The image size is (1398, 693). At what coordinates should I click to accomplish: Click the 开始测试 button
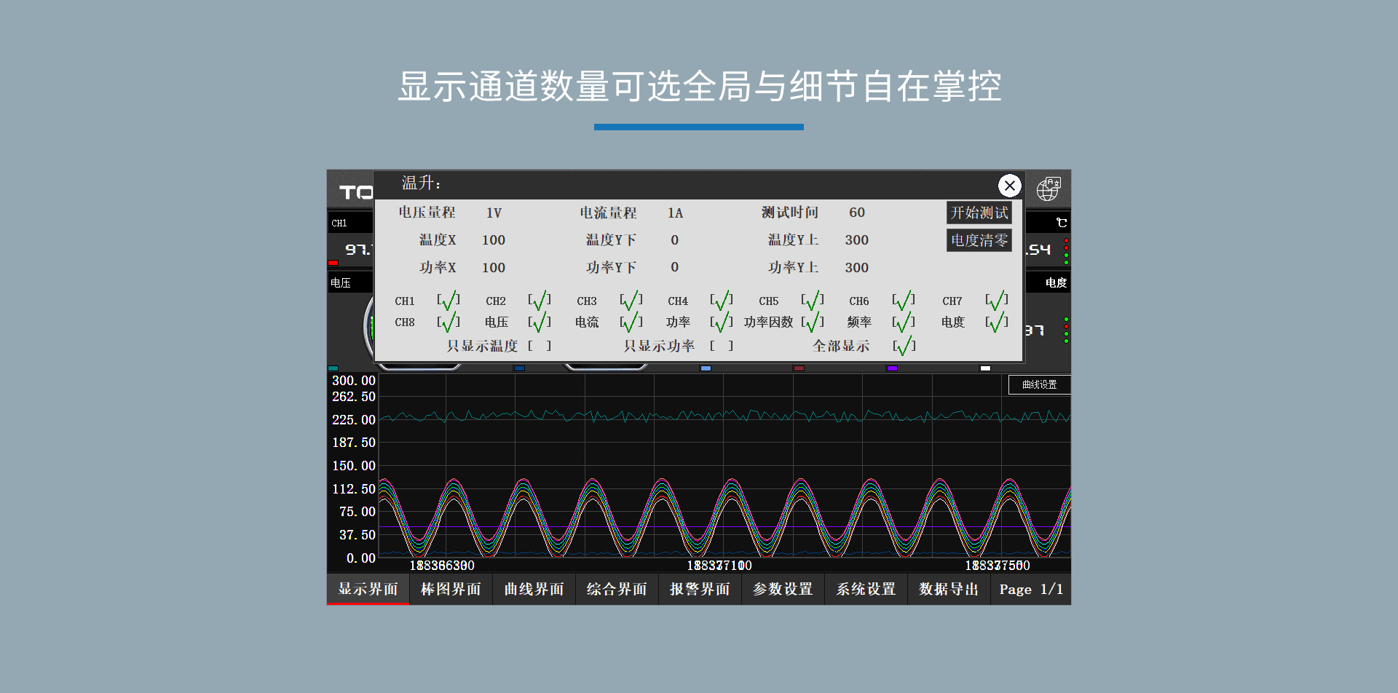point(979,212)
